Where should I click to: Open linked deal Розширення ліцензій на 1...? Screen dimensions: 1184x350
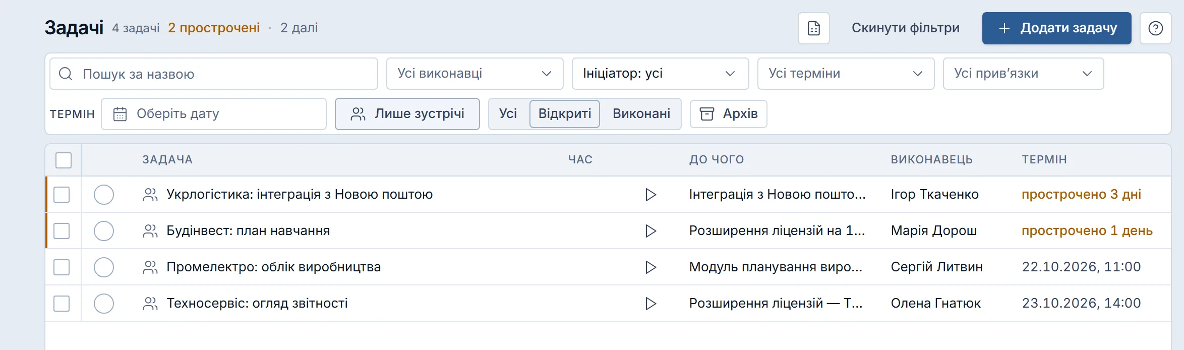pos(777,231)
